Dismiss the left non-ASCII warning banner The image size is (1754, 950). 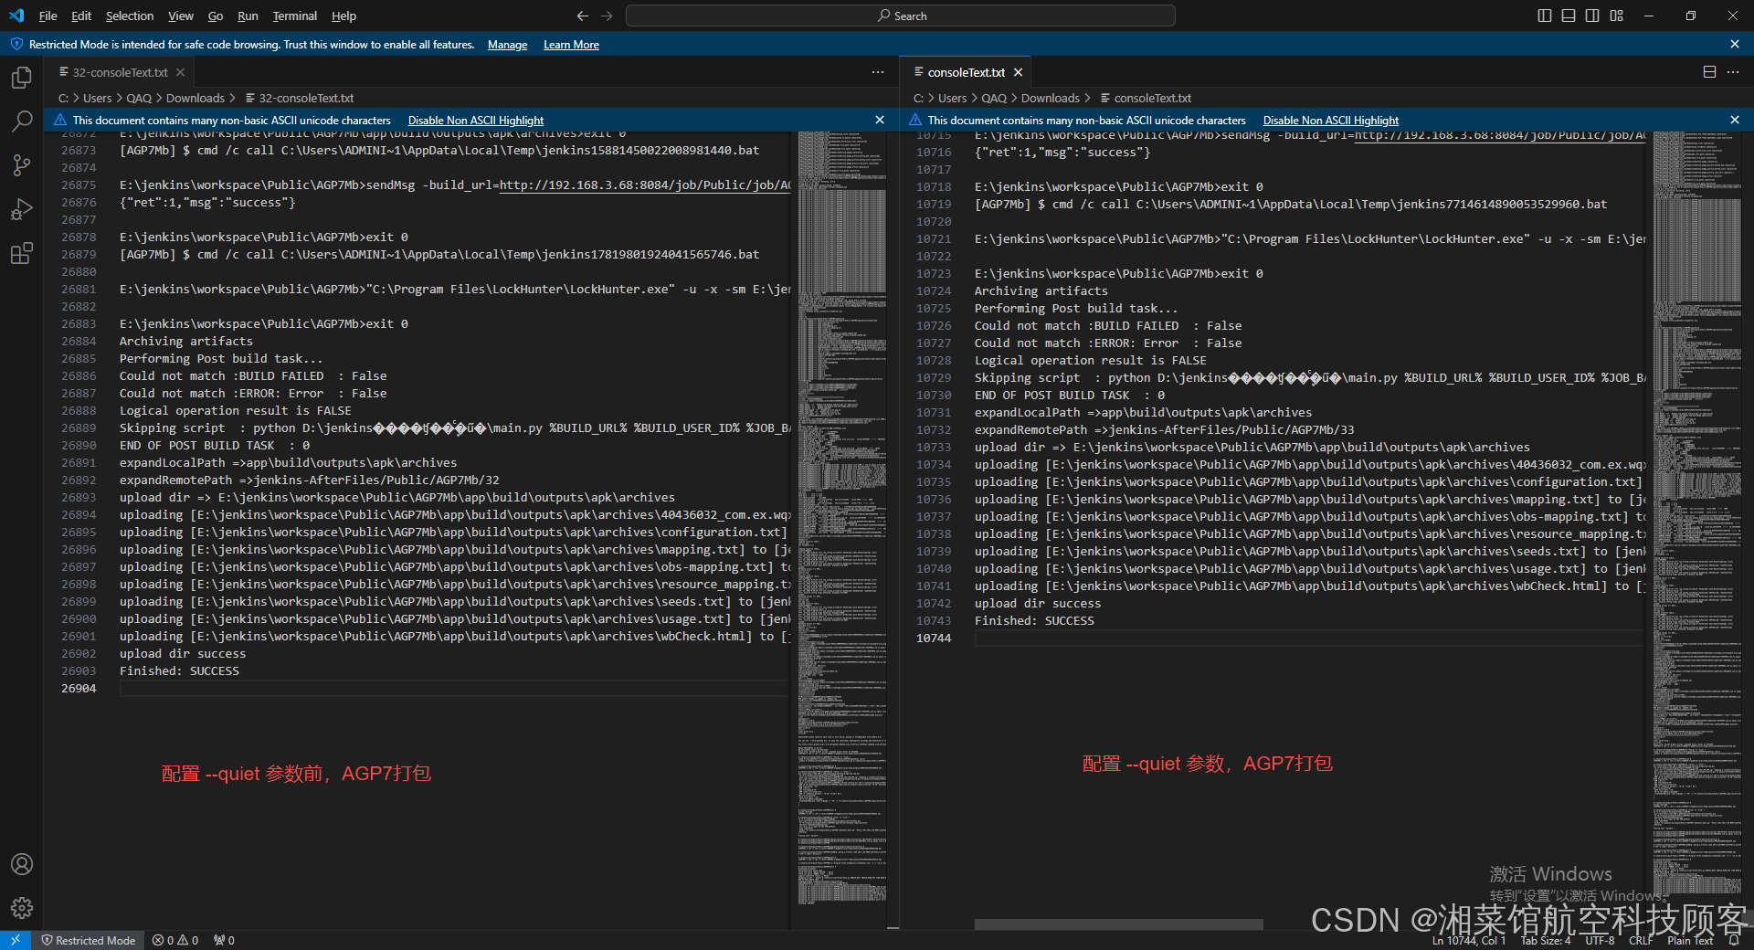pos(880,120)
